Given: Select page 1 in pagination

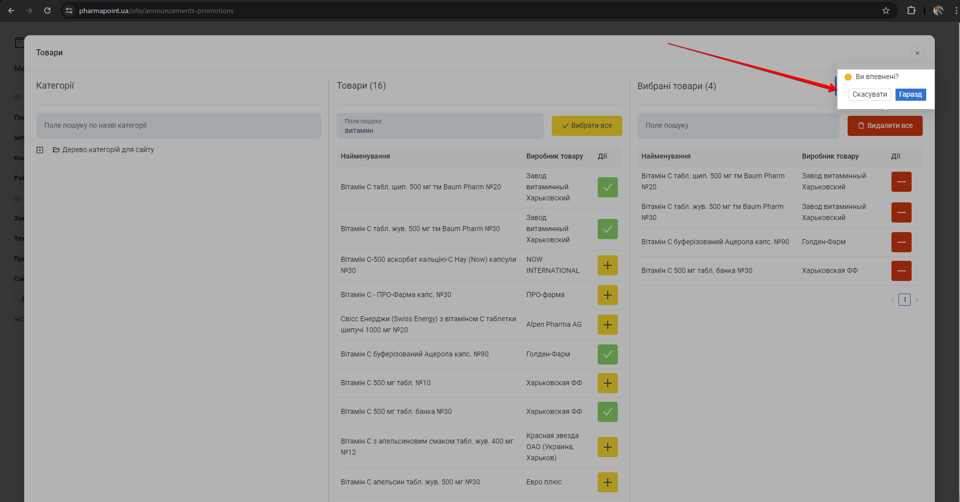Looking at the screenshot, I should click(905, 300).
